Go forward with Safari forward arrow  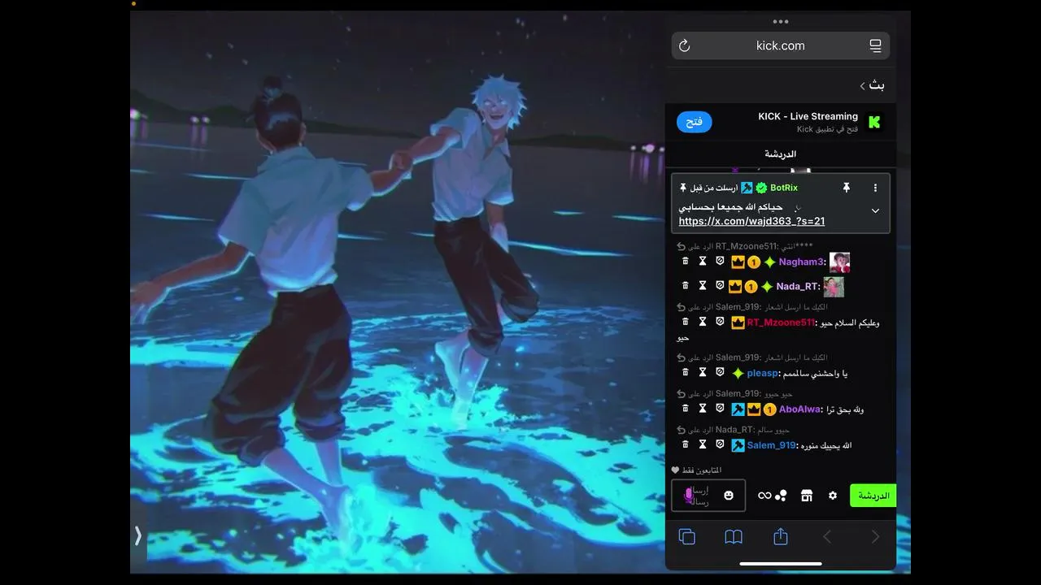875,536
